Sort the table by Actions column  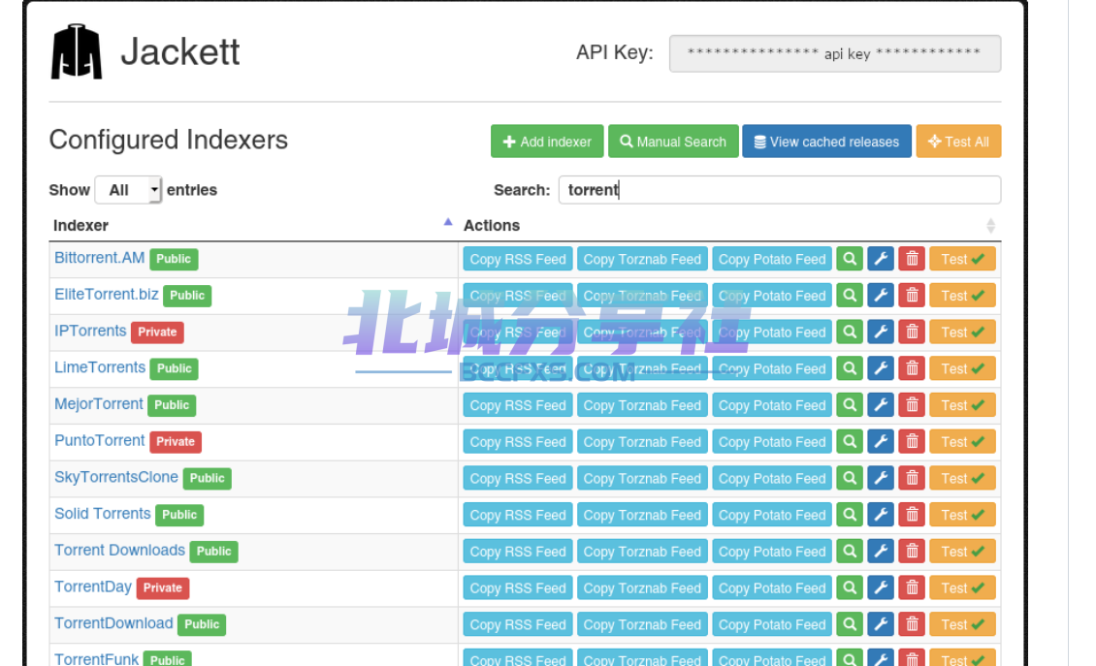(x=729, y=225)
